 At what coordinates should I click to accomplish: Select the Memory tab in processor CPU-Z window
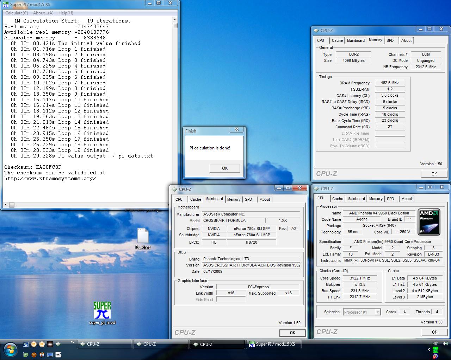coord(376,199)
